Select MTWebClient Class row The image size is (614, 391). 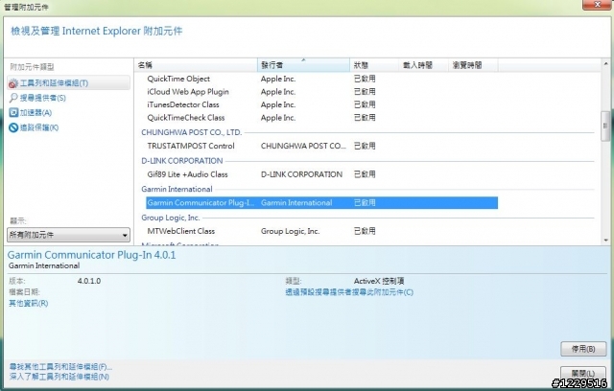coord(322,231)
